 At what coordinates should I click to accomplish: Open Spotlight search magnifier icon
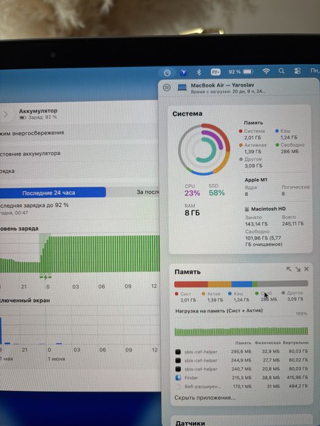tap(282, 71)
